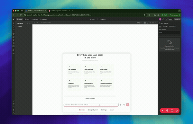The image size is (193, 124).
Task: Open the CMS collections book icon in sidebar
Action: [14, 46]
